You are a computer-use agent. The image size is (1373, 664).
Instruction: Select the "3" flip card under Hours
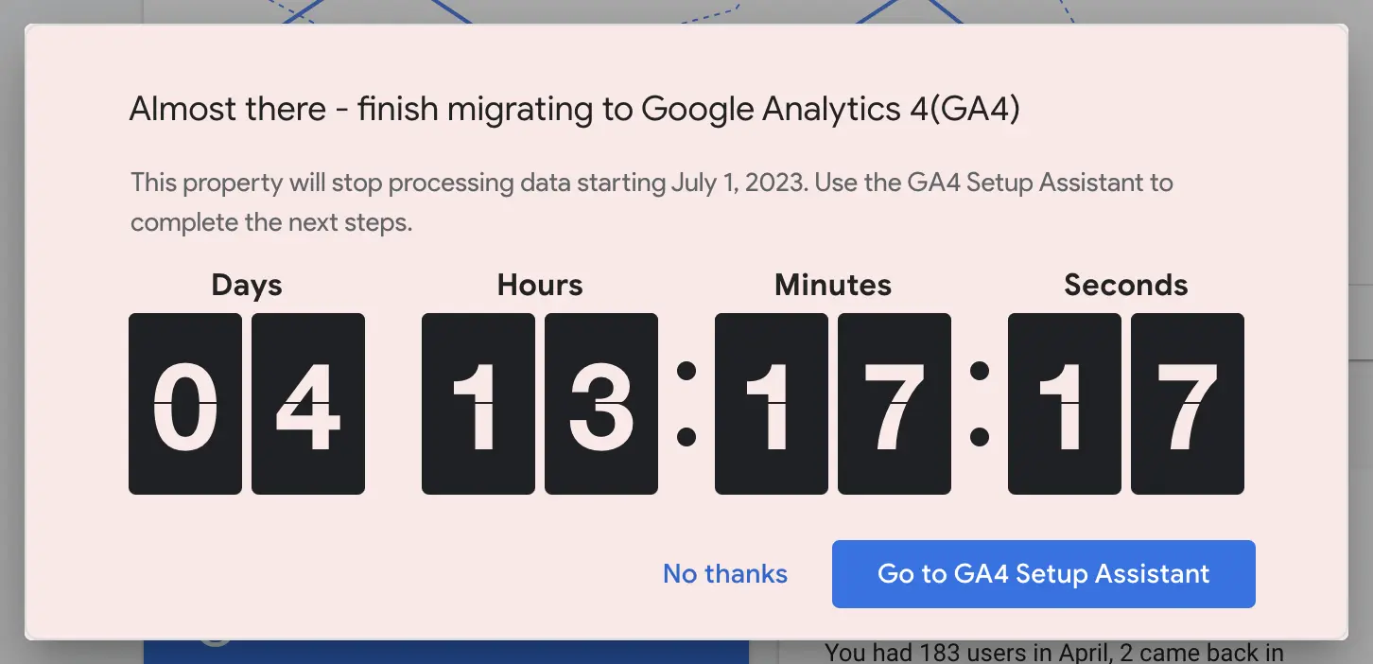(601, 404)
